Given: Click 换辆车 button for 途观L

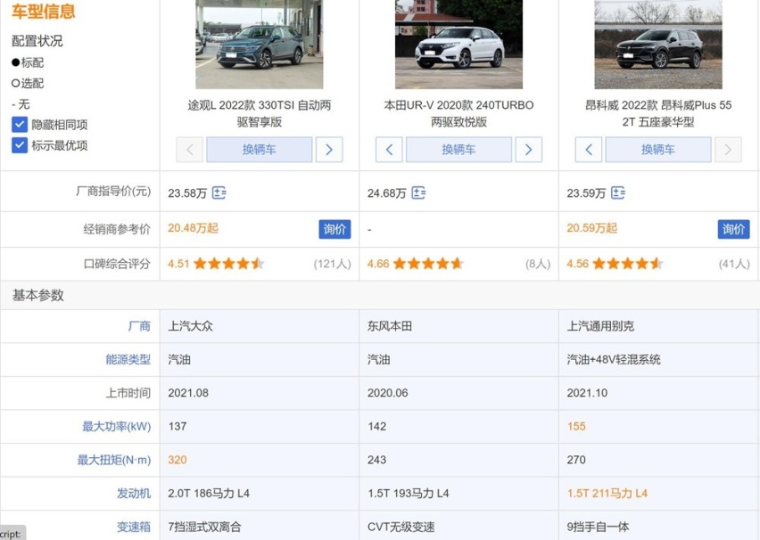Looking at the screenshot, I should (x=260, y=150).
